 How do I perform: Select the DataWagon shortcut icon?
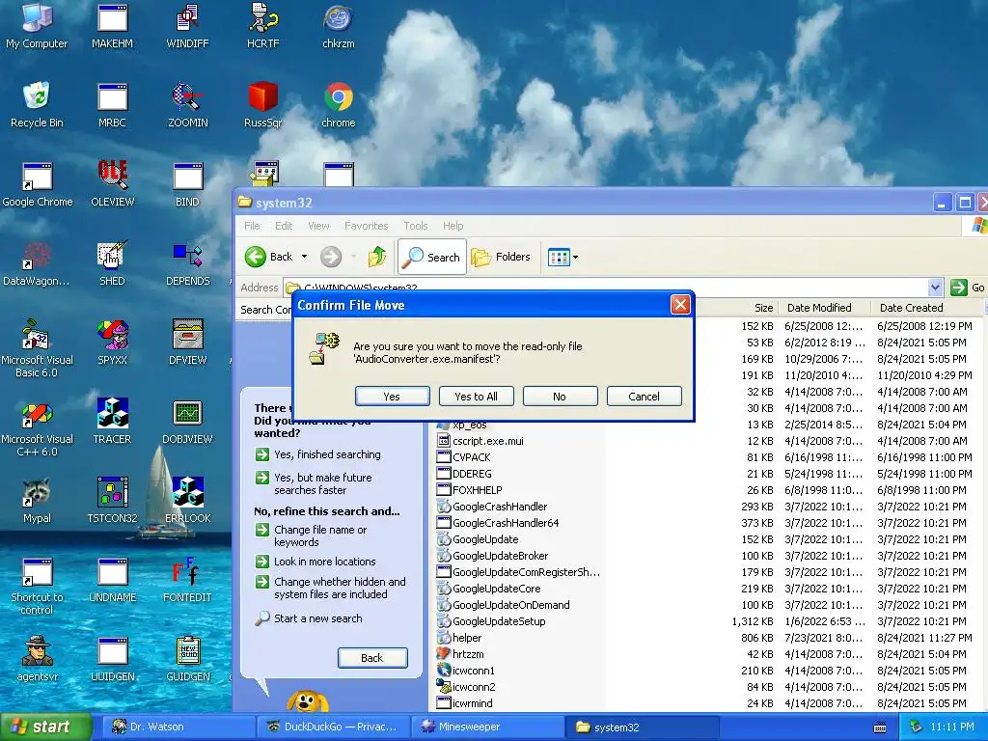click(37, 263)
